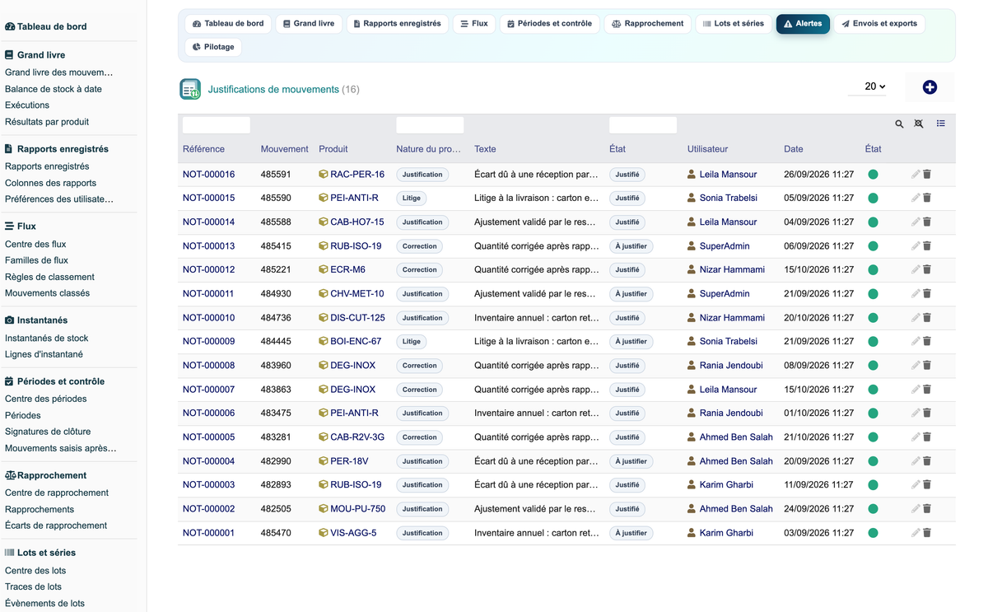This screenshot has height=612, width=988.
Task: Edit row NOT-000002 with pencil icon
Action: [x=916, y=509]
